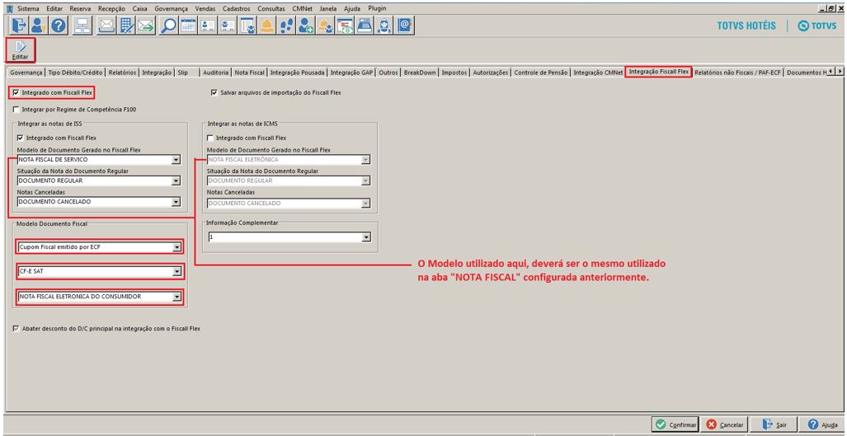The height and width of the screenshot is (436, 847).
Task: Switch to the Auditoria tab
Action: (215, 72)
